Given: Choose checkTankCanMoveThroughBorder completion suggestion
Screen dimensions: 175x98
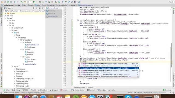Looking at the screenshot, I should [109, 64].
